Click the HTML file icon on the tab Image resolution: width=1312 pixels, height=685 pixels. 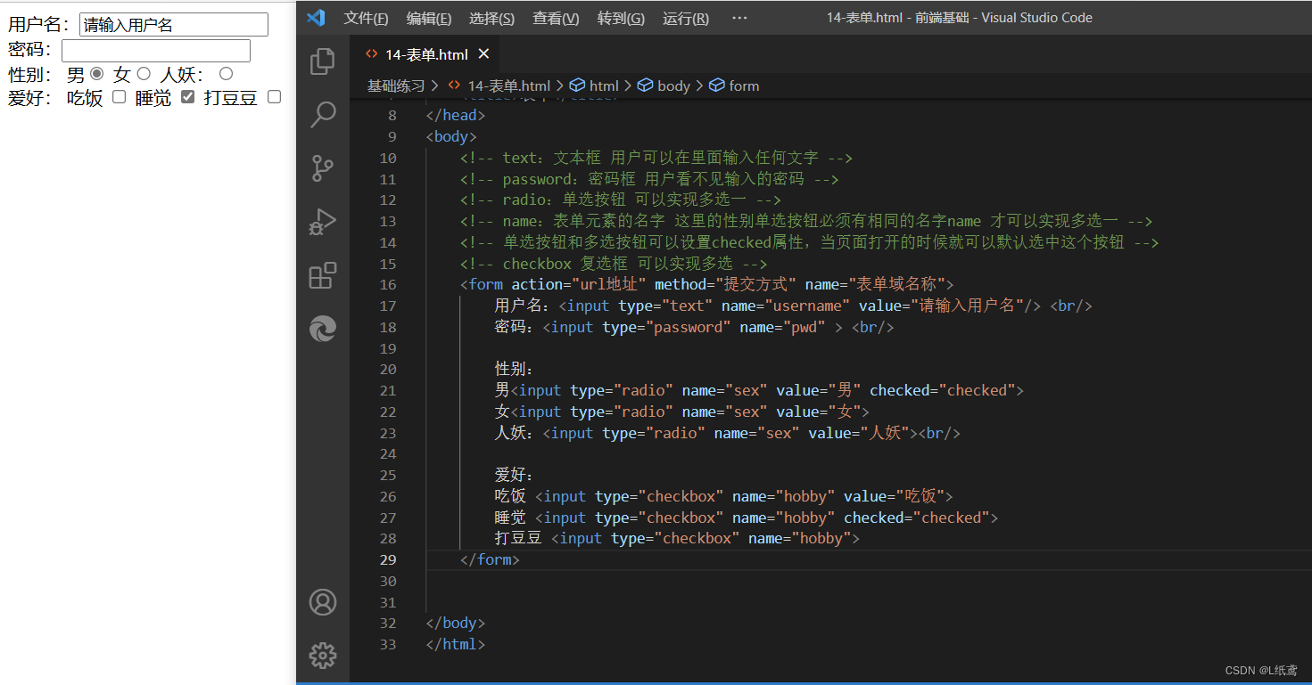pyautogui.click(x=371, y=54)
